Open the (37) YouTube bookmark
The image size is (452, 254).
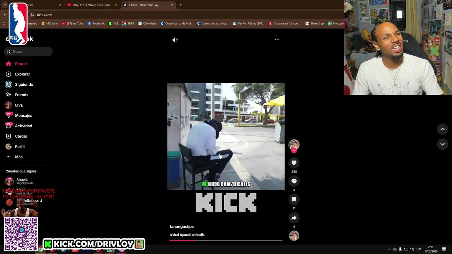[73, 24]
